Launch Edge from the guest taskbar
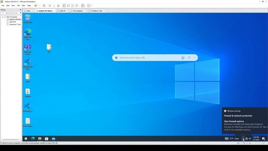The image size is (268, 151). (33, 138)
